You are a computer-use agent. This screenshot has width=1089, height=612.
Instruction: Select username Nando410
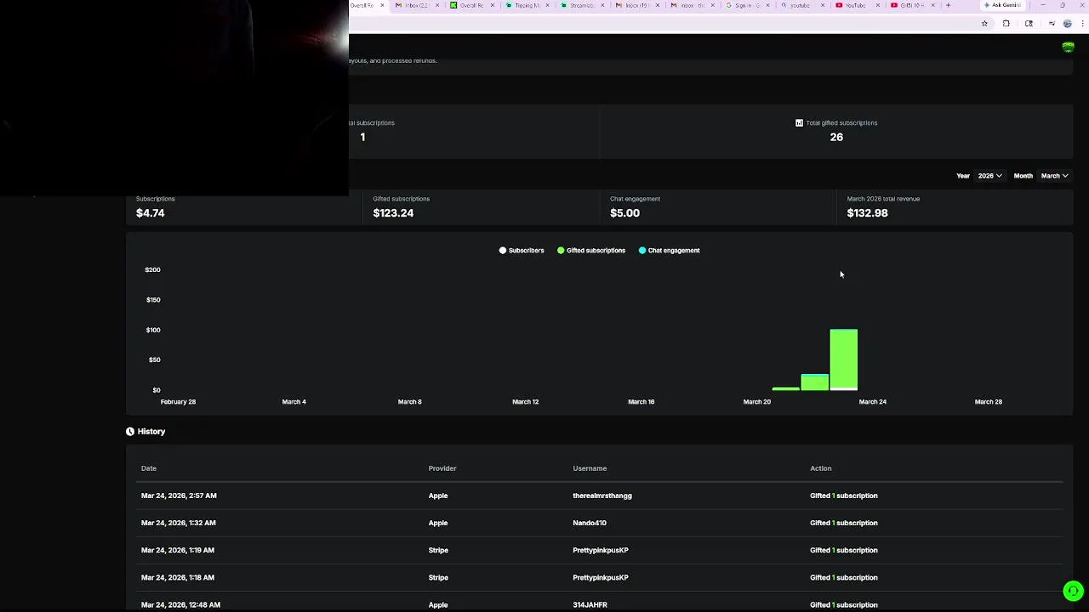point(590,523)
